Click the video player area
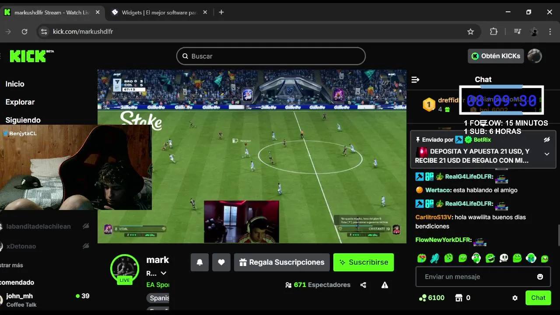Screen dimensions: 560x315 [252, 156]
